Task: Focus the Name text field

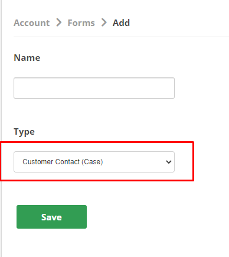Action: tap(94, 88)
